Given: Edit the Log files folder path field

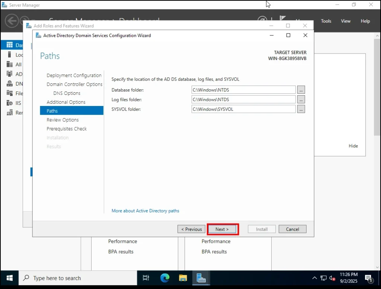Looking at the screenshot, I should pos(243,100).
